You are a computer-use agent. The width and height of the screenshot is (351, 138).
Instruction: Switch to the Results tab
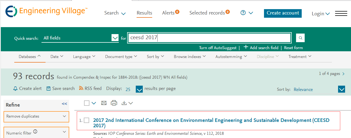point(144,13)
